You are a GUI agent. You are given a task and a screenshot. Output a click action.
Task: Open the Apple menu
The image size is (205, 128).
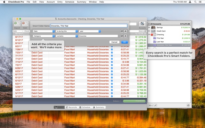(x=4, y=2)
